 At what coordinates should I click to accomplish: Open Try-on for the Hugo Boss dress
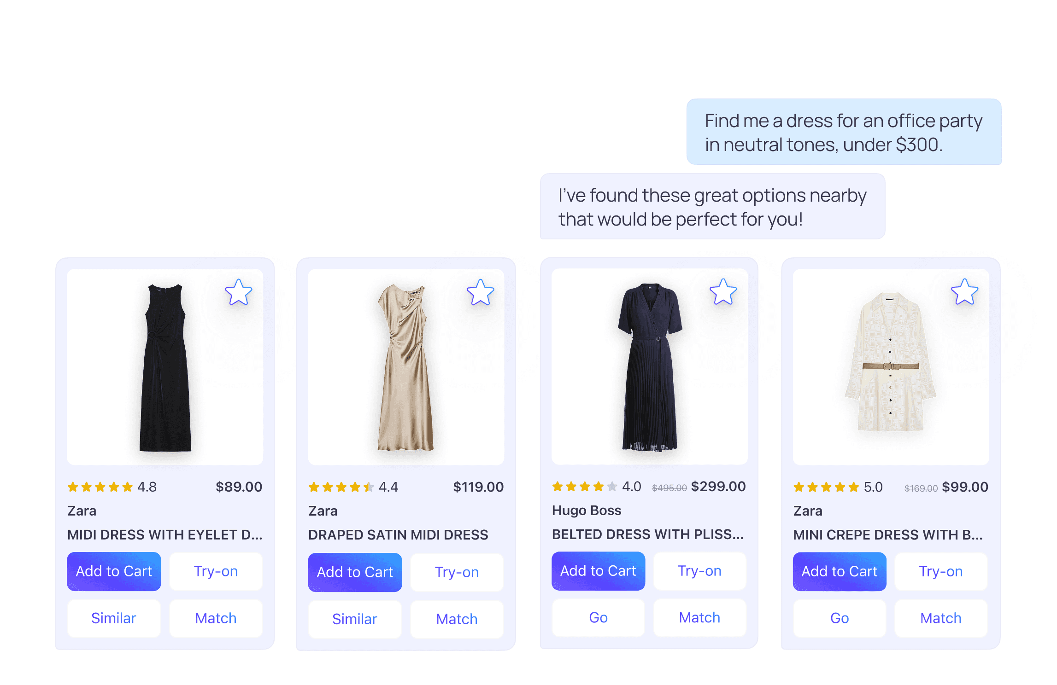tap(699, 571)
